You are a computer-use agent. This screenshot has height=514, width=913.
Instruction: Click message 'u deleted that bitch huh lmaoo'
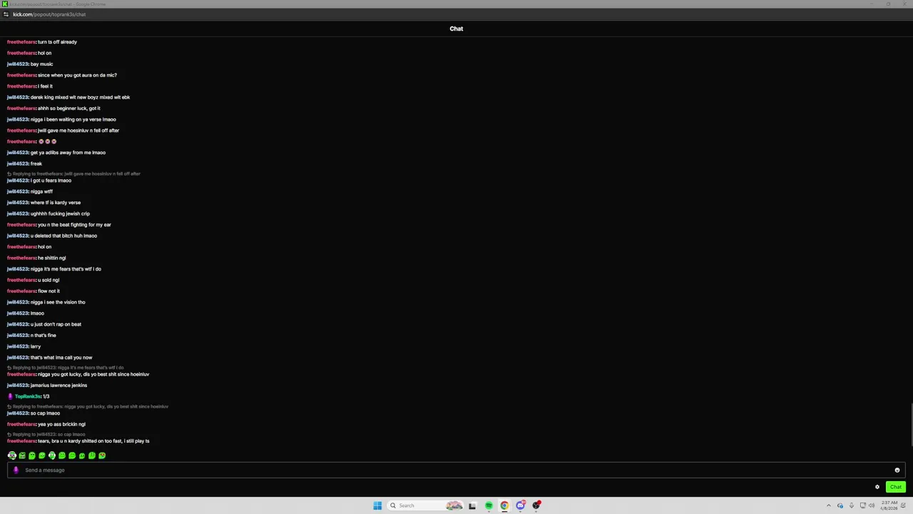click(x=63, y=236)
